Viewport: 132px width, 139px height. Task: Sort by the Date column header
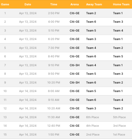(28, 4)
